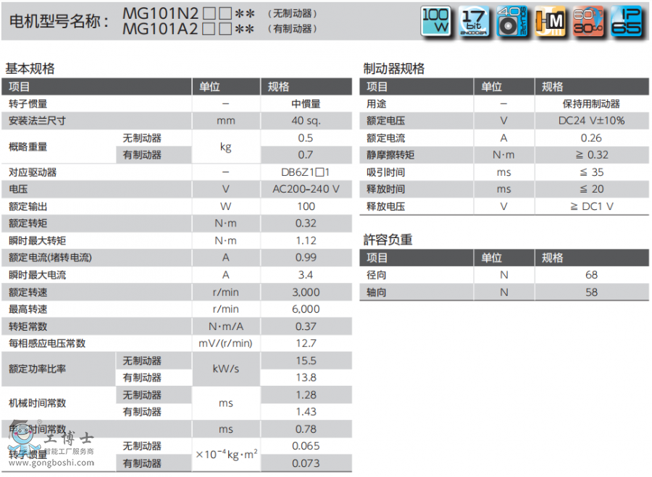
Task: Click the Gongboshi mascot logo watermark
Action: [22, 440]
